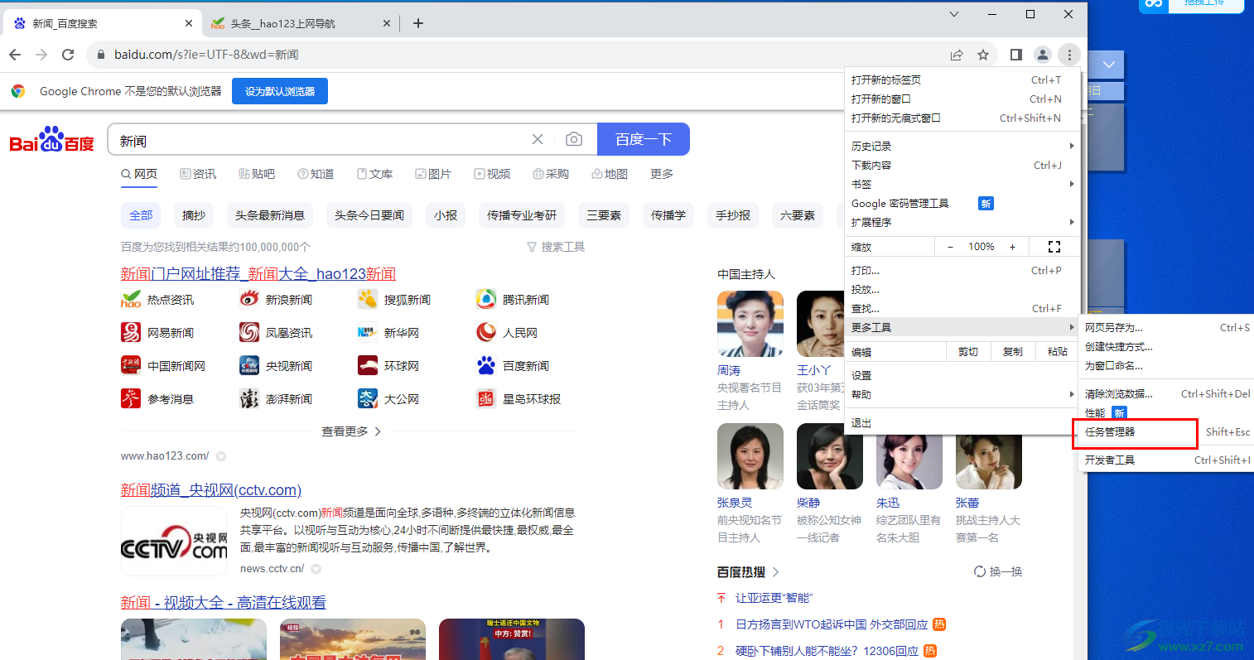The width and height of the screenshot is (1254, 660).
Task: Click the address bar URL
Action: (206, 55)
